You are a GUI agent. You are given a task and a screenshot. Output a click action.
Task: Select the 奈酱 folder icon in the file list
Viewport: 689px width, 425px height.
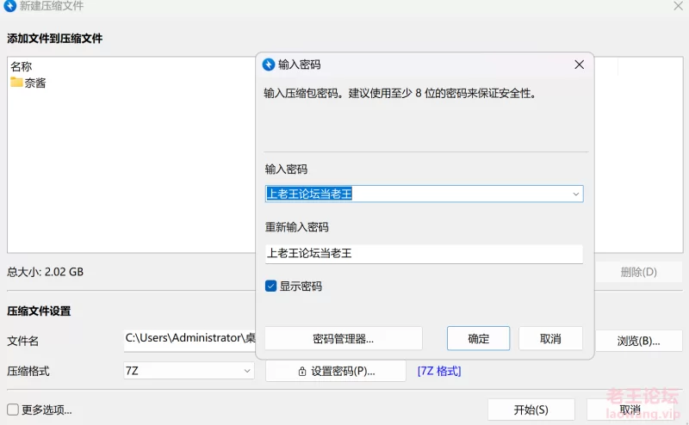tap(16, 82)
